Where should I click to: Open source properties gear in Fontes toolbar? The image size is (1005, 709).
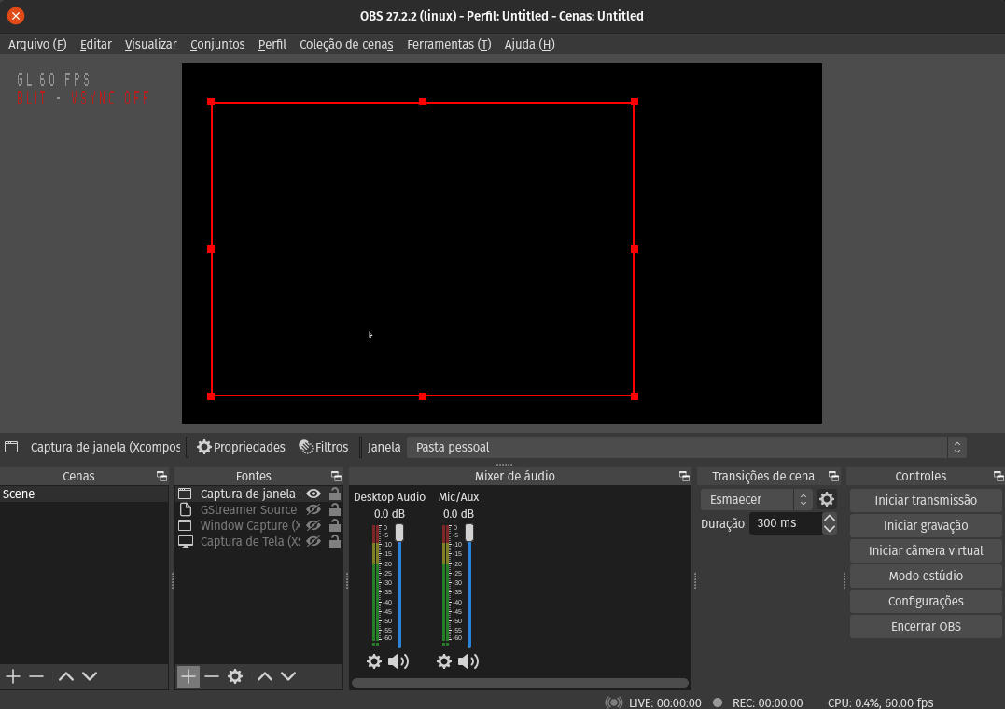(235, 676)
